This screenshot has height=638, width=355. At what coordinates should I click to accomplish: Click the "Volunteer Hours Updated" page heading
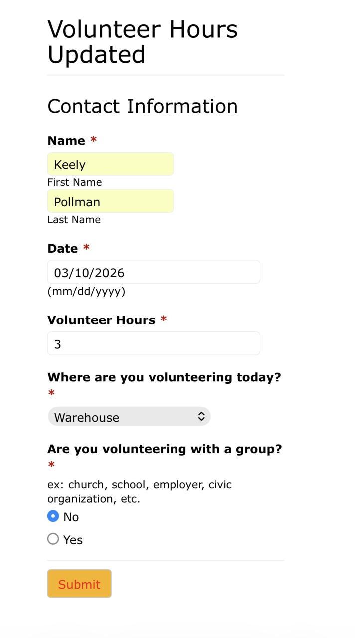pyautogui.click(x=143, y=42)
